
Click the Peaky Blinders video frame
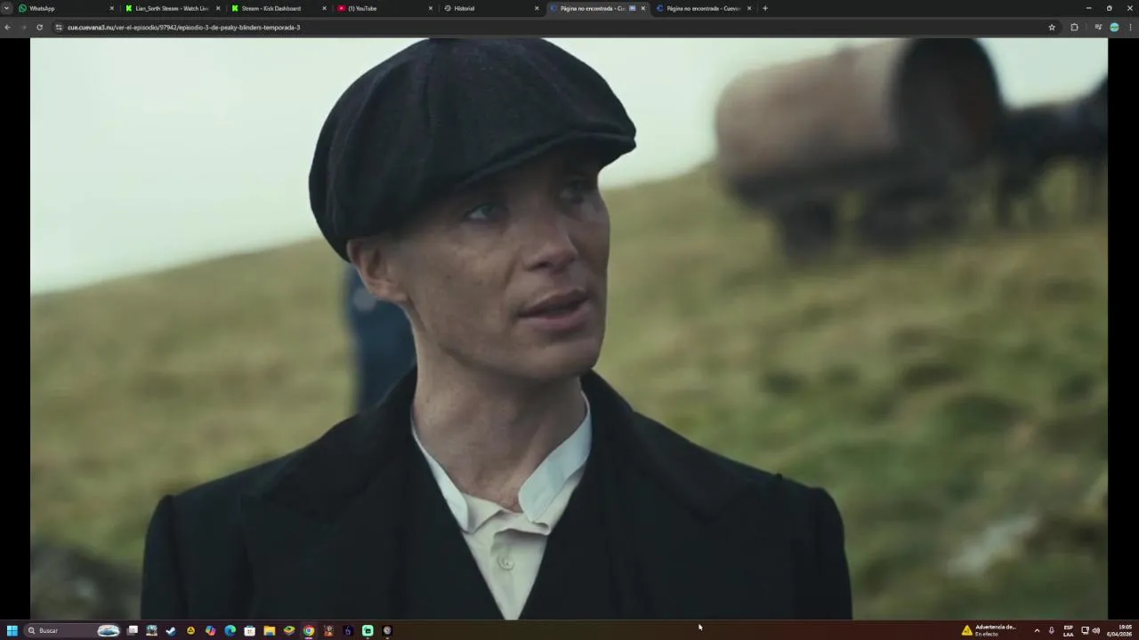[x=569, y=328]
